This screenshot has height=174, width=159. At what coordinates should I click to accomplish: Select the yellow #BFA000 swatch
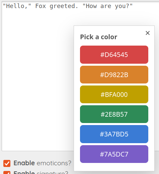[114, 94]
